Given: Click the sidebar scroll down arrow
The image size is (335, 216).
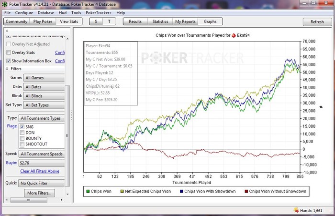Looking at the screenshot, I should pos(67,194).
